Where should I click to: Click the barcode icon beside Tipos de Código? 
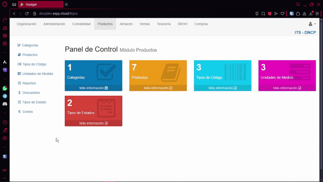coord(19,64)
